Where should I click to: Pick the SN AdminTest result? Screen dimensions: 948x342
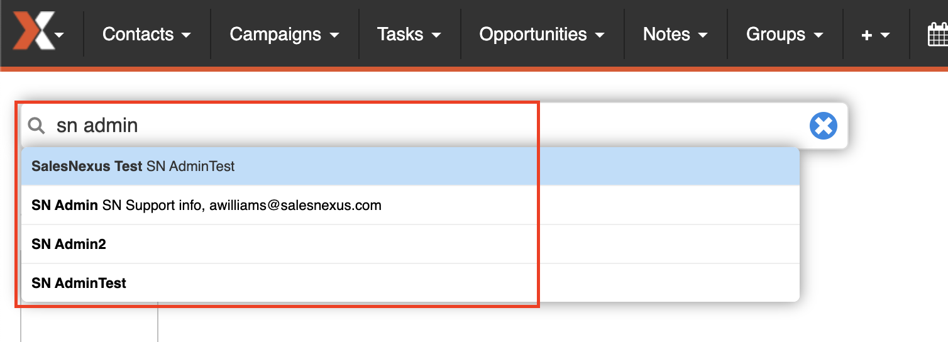point(411,283)
